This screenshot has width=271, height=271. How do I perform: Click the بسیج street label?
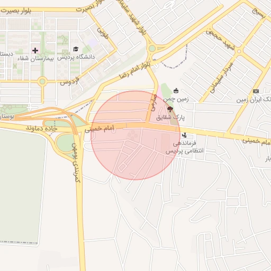(259, 13)
